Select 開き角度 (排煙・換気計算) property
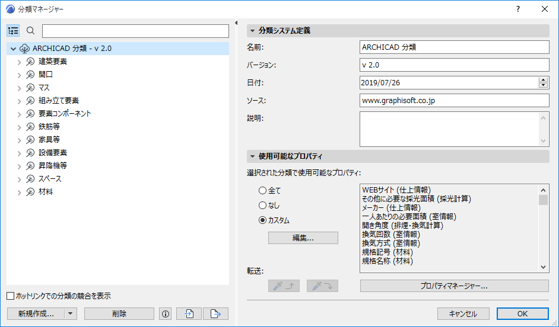This screenshot has width=559, height=327. click(403, 226)
